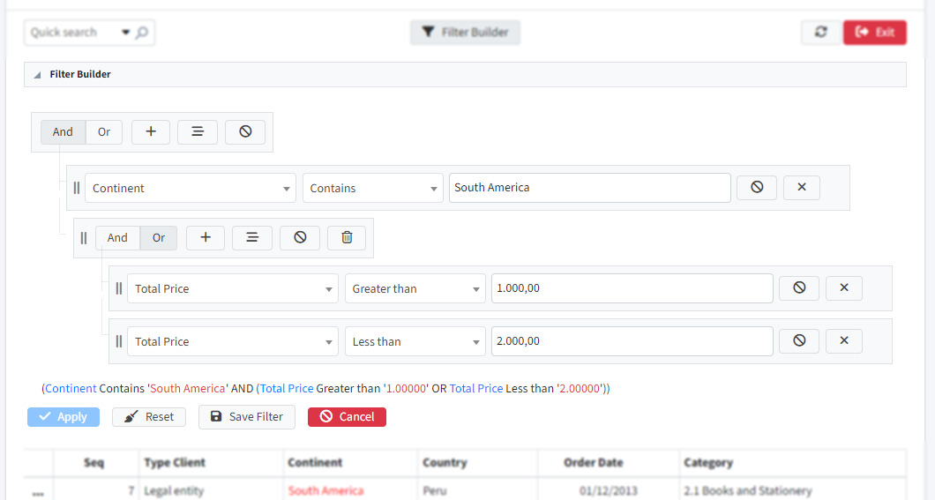This screenshot has width=935, height=500.
Task: Sort by Order Date column header
Action: click(x=593, y=462)
